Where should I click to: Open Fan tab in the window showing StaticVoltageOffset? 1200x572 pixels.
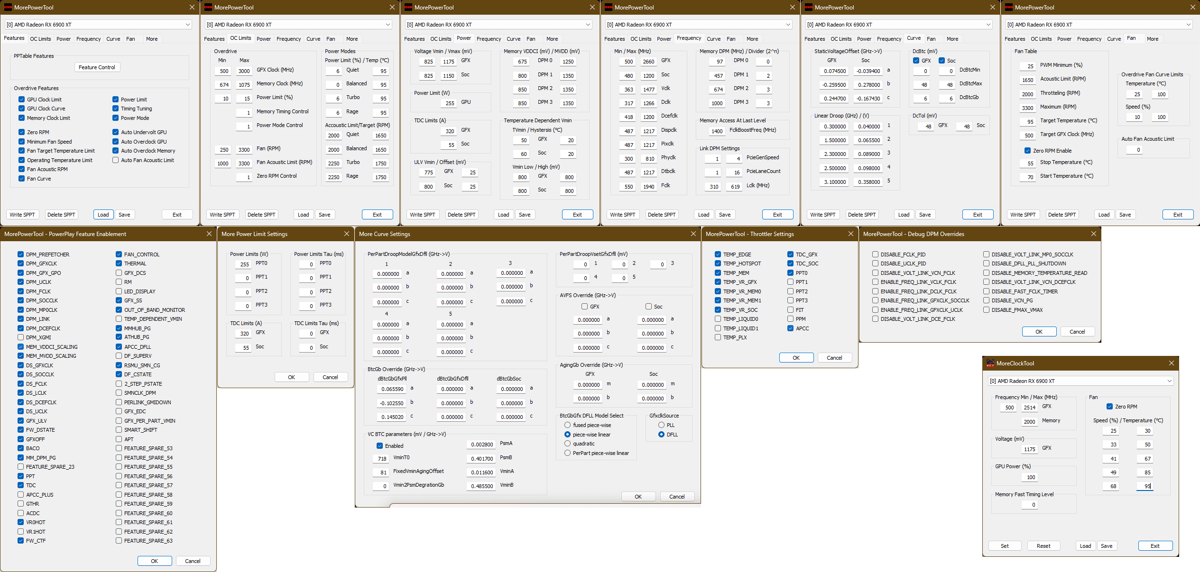click(x=931, y=39)
